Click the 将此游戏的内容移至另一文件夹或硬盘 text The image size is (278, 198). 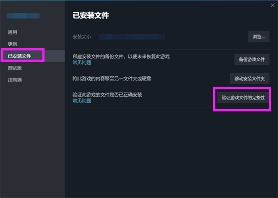click(112, 79)
